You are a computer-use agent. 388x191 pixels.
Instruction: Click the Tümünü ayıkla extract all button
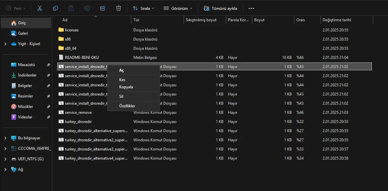(x=220, y=8)
